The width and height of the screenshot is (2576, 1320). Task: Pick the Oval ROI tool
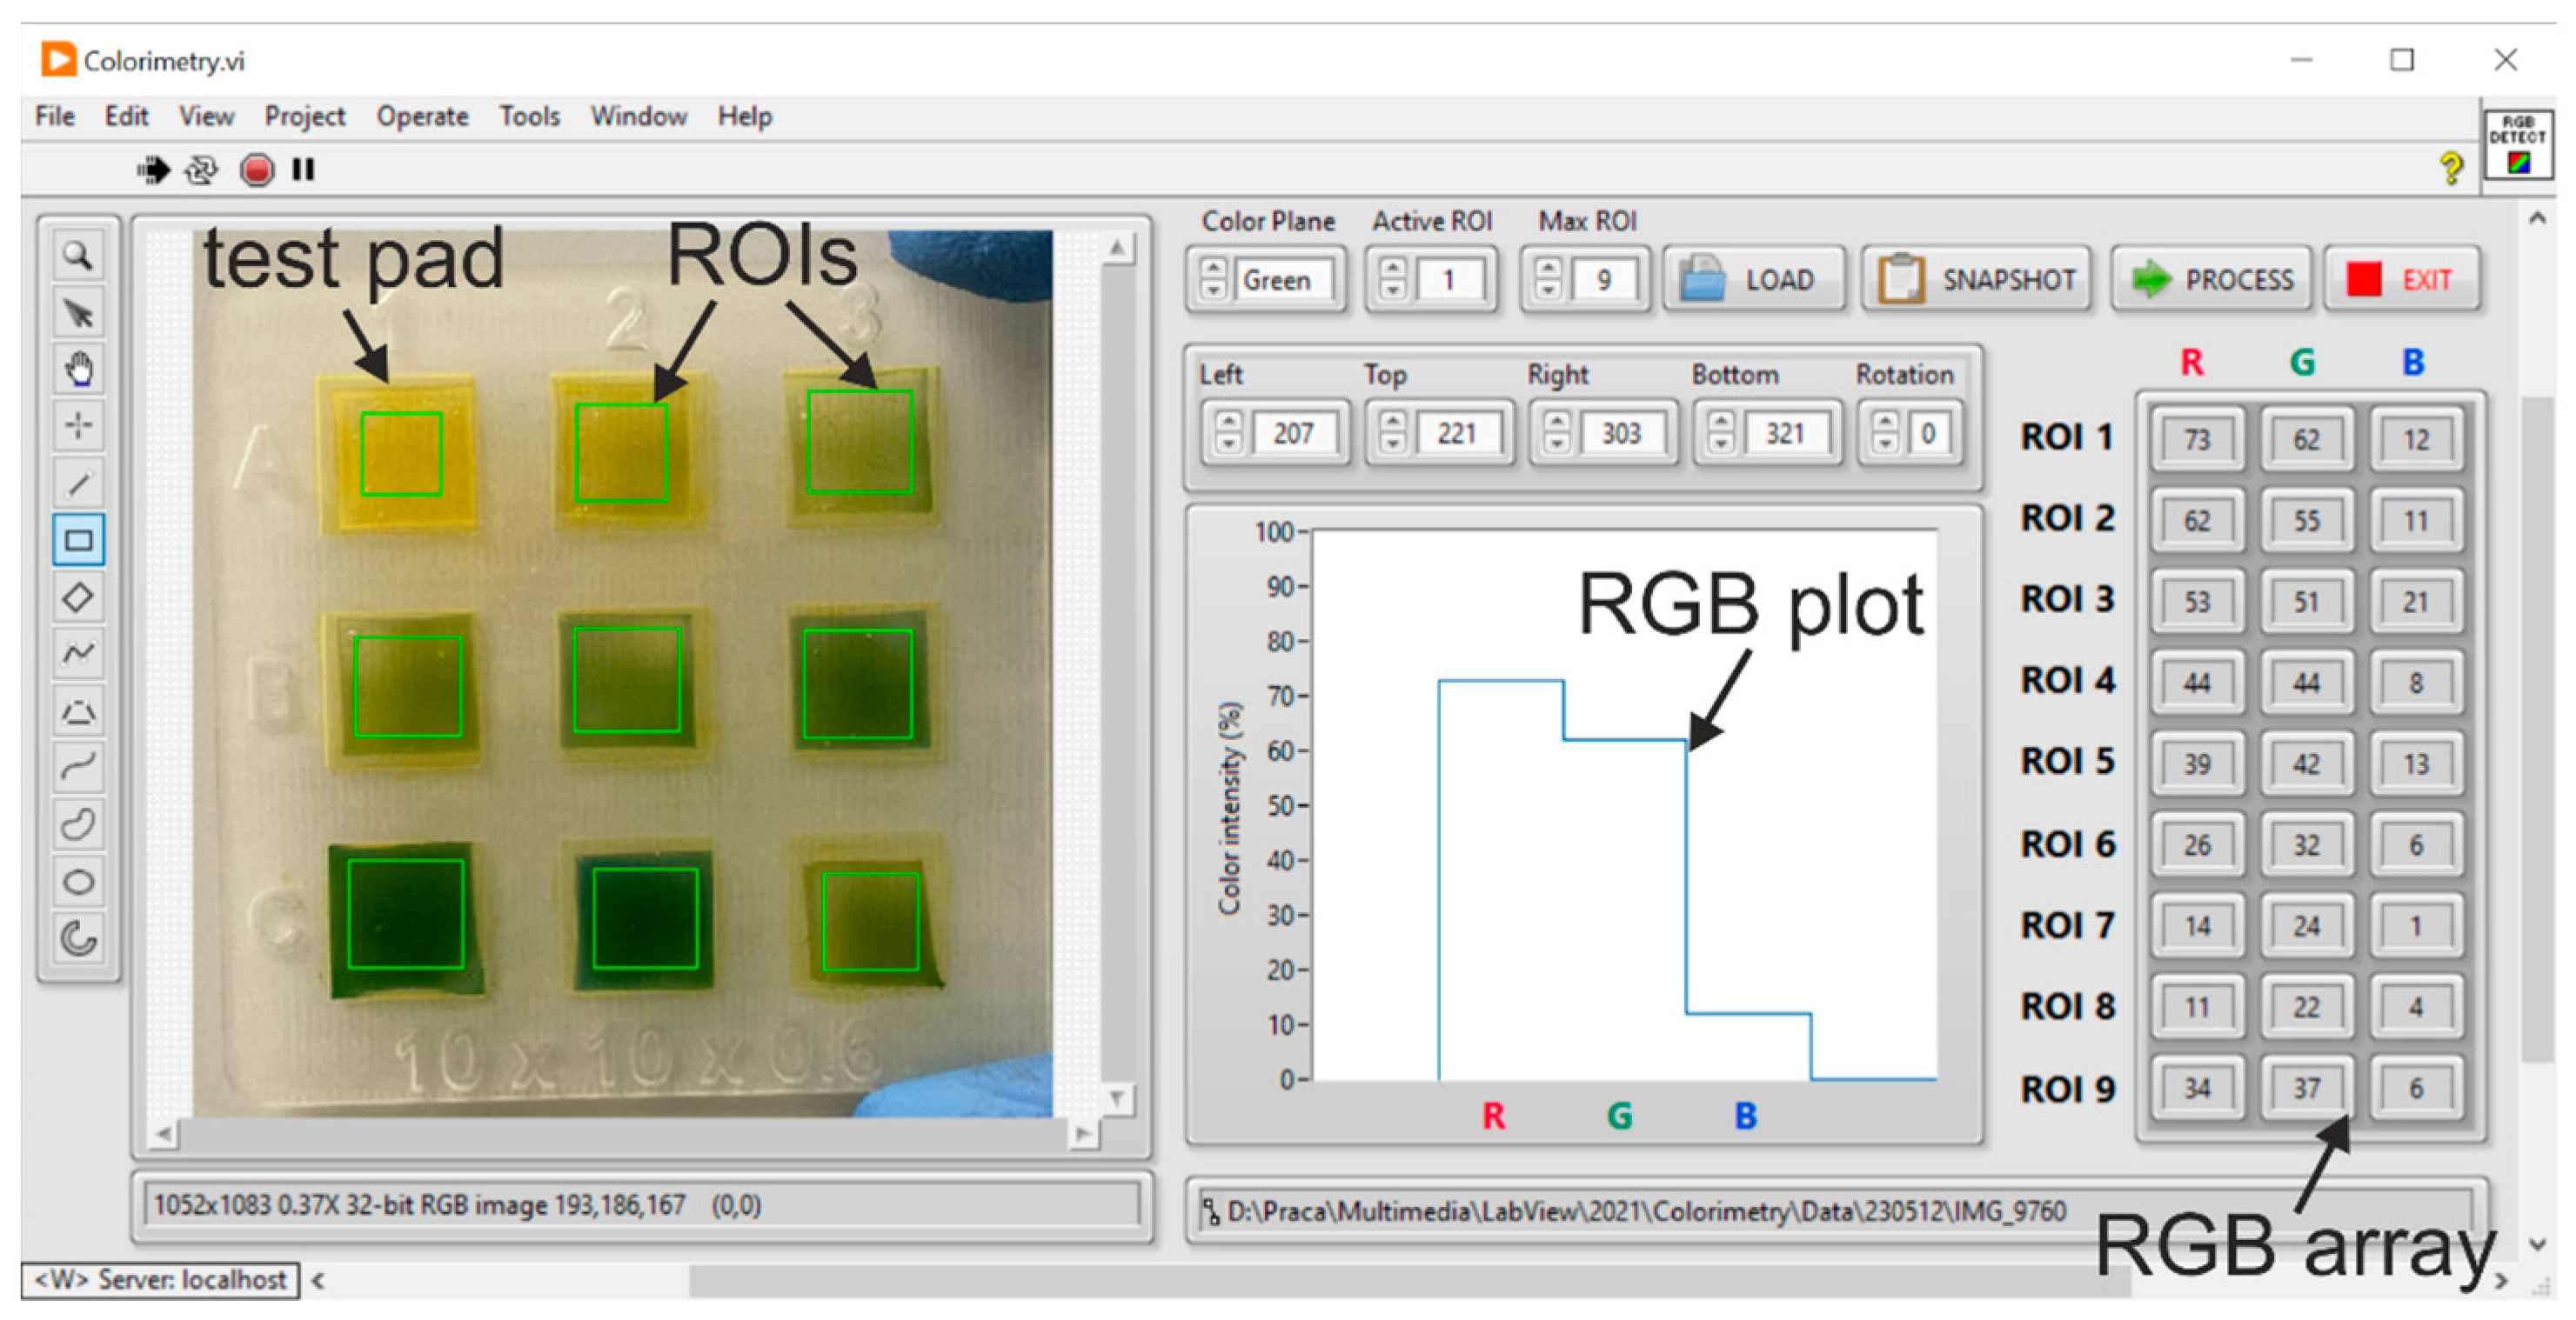pos(78,883)
